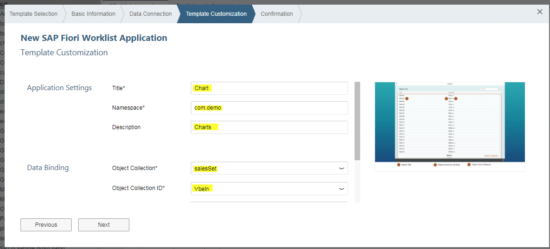Focus the Title input field

pos(269,88)
